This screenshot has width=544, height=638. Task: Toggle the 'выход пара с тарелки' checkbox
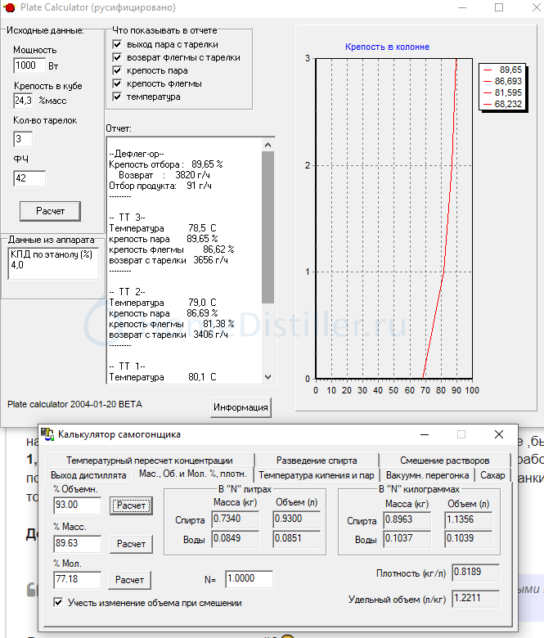pyautogui.click(x=117, y=44)
